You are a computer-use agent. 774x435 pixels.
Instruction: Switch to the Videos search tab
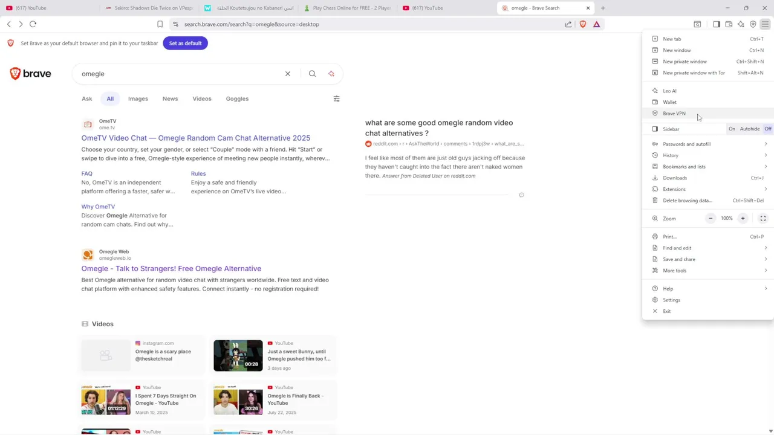202,98
